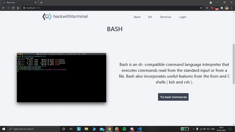The width and height of the screenshot is (235, 132).
Task: Open the Extensions puzzle icon
Action: (222, 8)
